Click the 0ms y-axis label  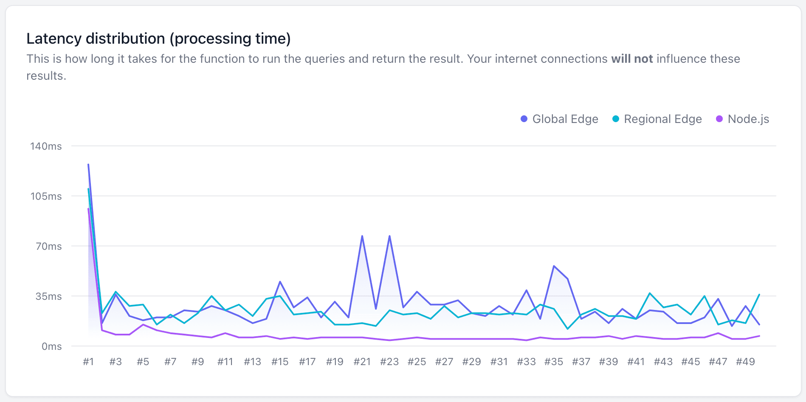coord(52,346)
